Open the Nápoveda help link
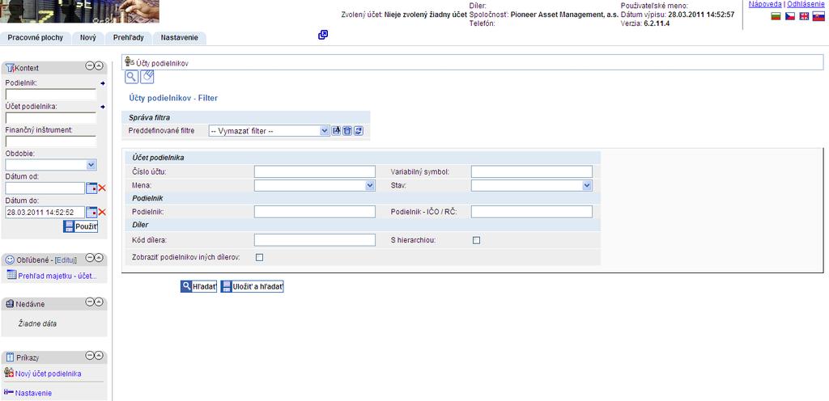829x401 pixels. coord(765,4)
